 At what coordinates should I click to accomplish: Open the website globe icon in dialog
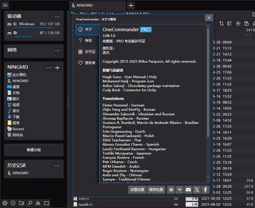(x=171, y=189)
